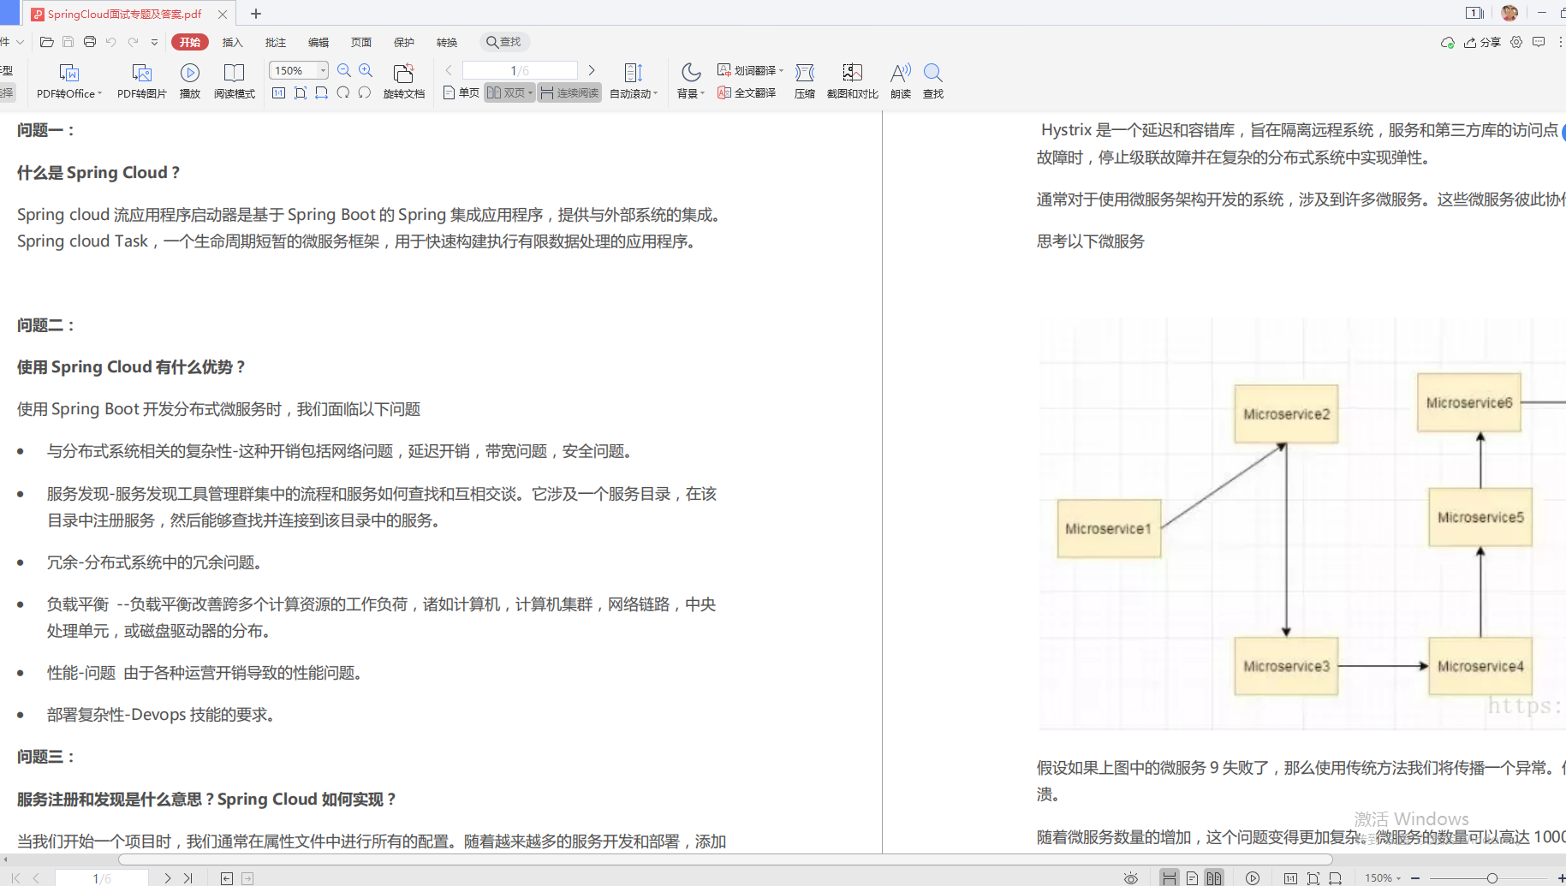Screen dimensions: 1566x886
Task: Expand quick access toolbar customize arrow
Action: [x=154, y=42]
